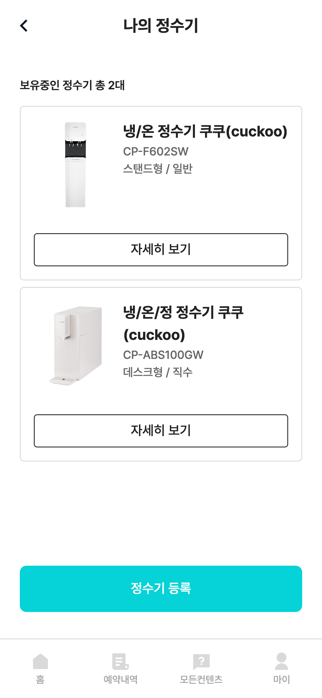
Task: Click the 데스크형 / 직수 type label
Action: [x=158, y=372]
